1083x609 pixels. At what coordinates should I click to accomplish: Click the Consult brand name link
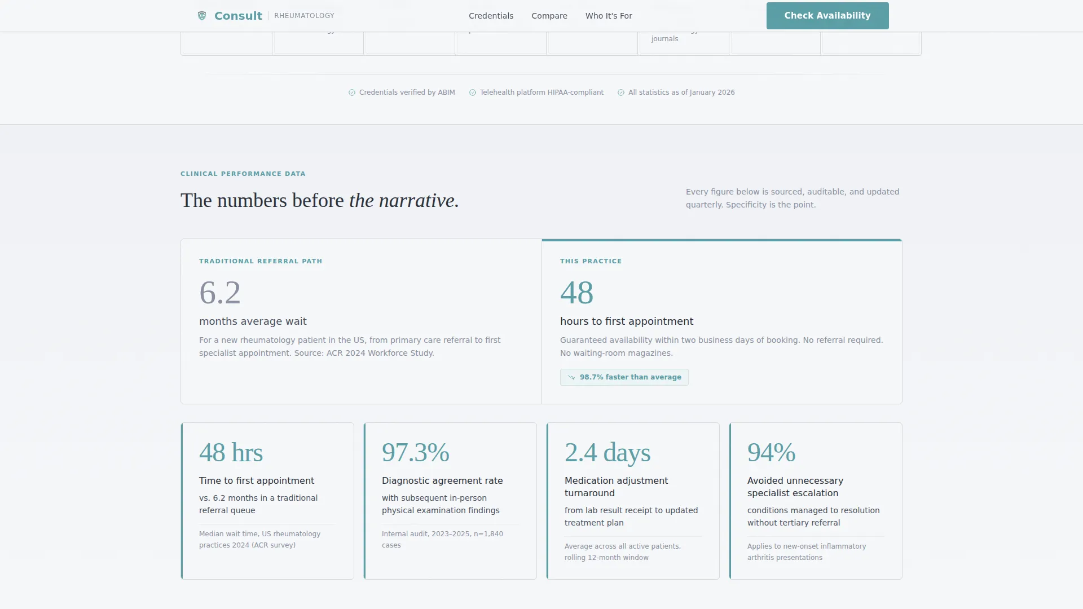coord(238,16)
